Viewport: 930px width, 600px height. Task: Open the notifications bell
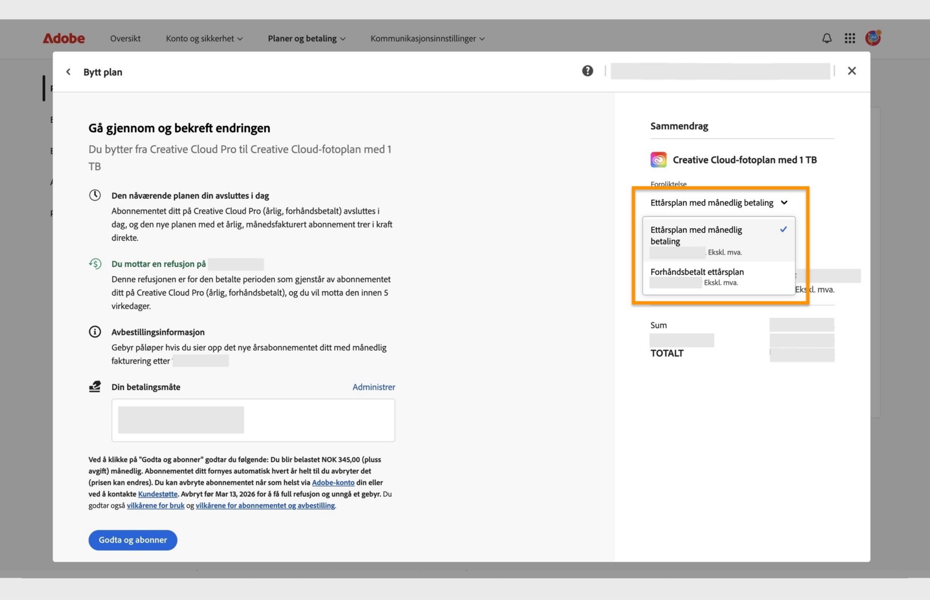pyautogui.click(x=827, y=38)
